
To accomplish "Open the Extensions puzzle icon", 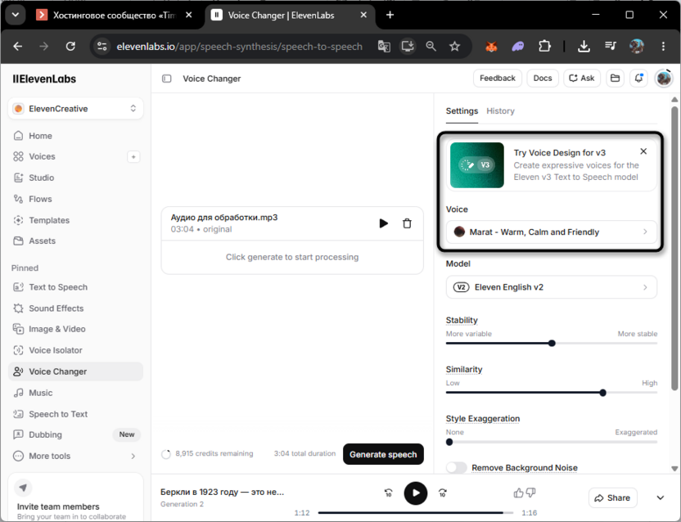I will [x=544, y=46].
